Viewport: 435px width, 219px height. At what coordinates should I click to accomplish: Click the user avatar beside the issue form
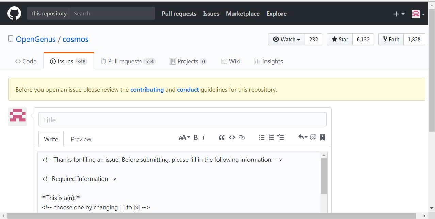pyautogui.click(x=17, y=117)
